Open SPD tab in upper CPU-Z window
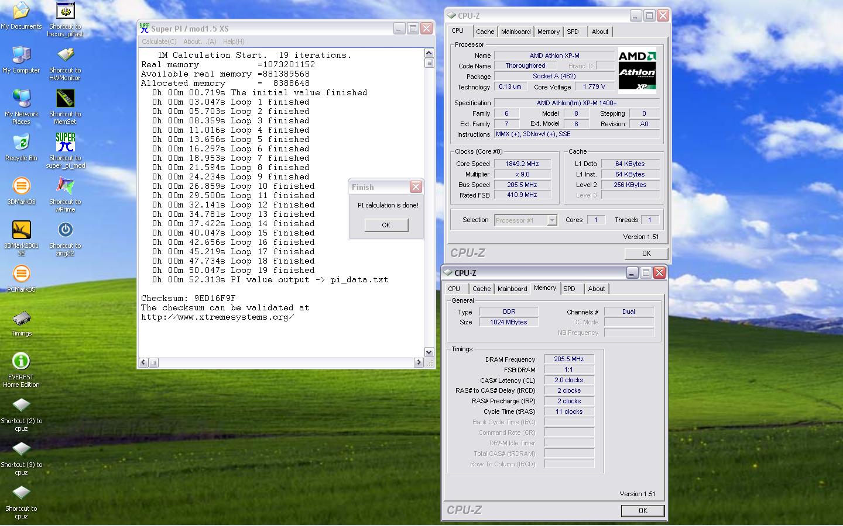843x526 pixels. [573, 32]
